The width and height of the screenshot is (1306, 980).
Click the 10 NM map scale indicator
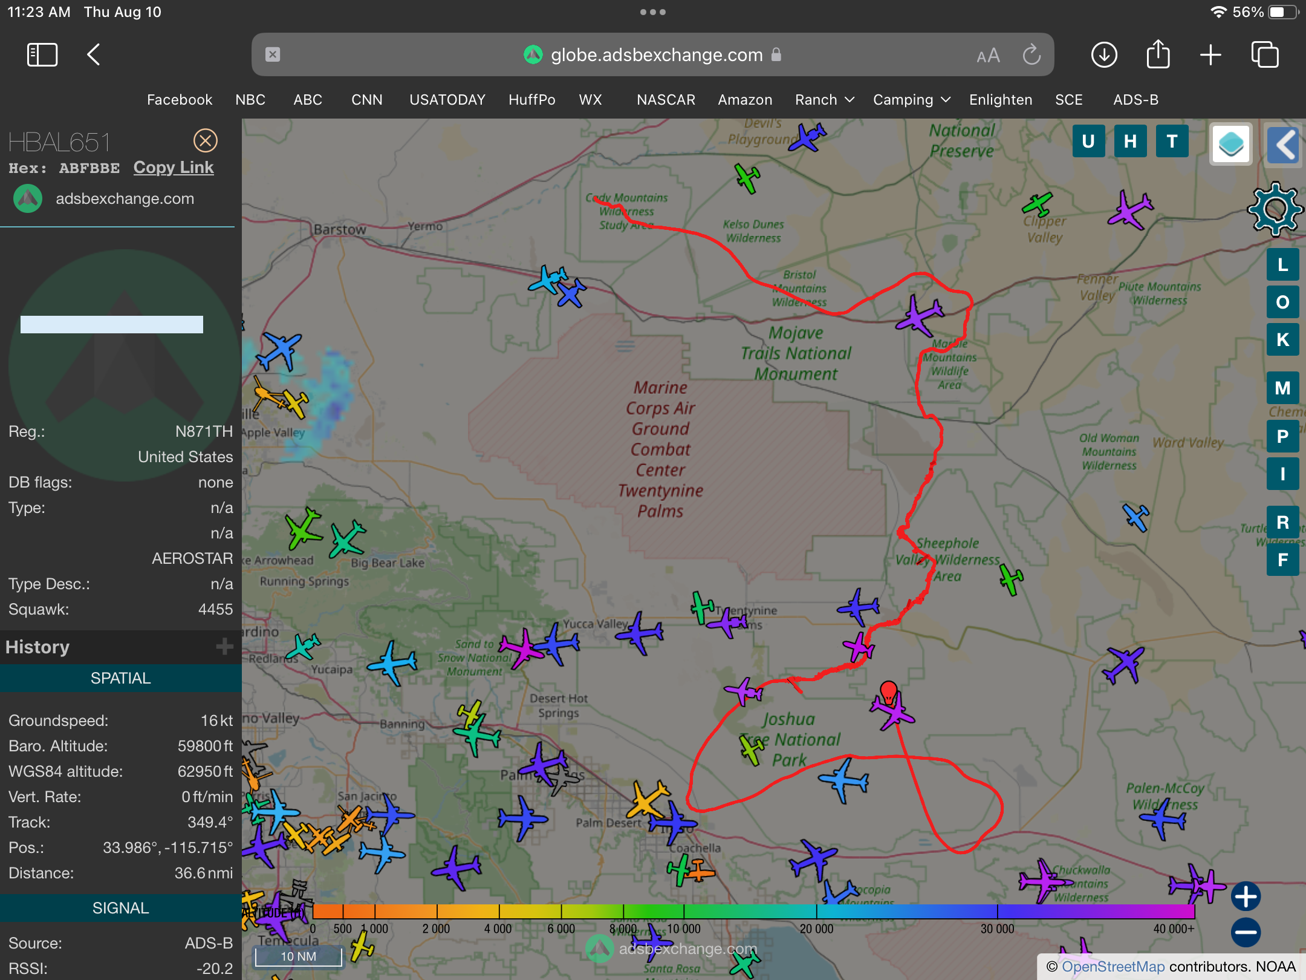click(x=298, y=956)
